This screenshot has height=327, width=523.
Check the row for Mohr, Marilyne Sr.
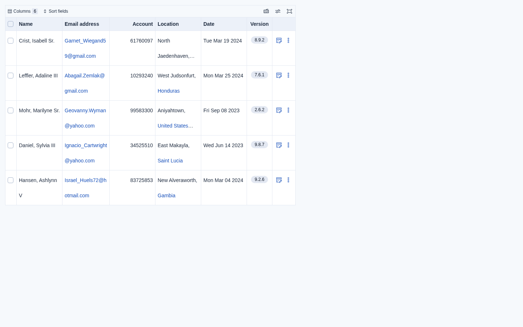point(11,110)
